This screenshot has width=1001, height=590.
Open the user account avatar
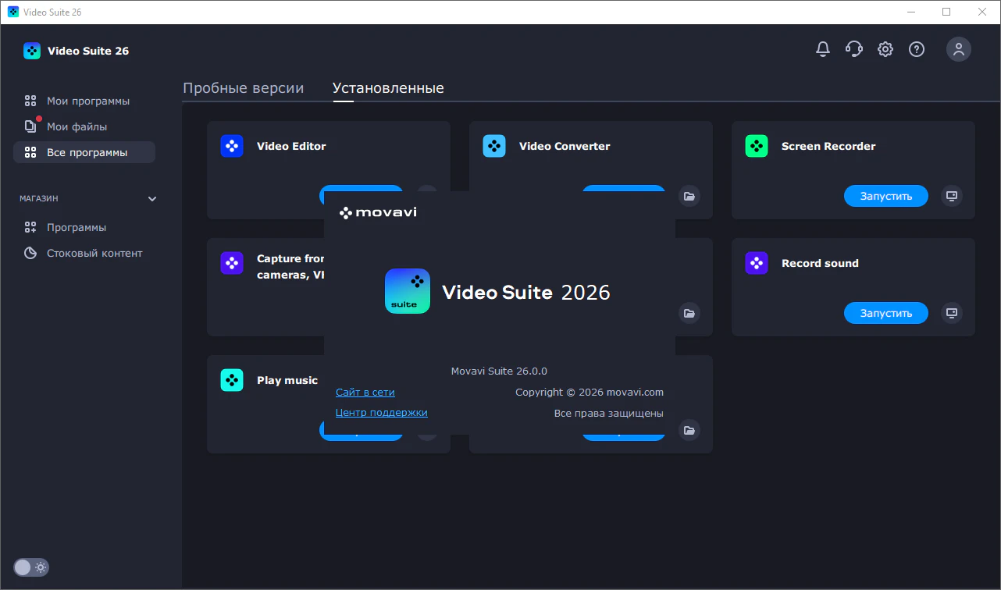pyautogui.click(x=959, y=49)
